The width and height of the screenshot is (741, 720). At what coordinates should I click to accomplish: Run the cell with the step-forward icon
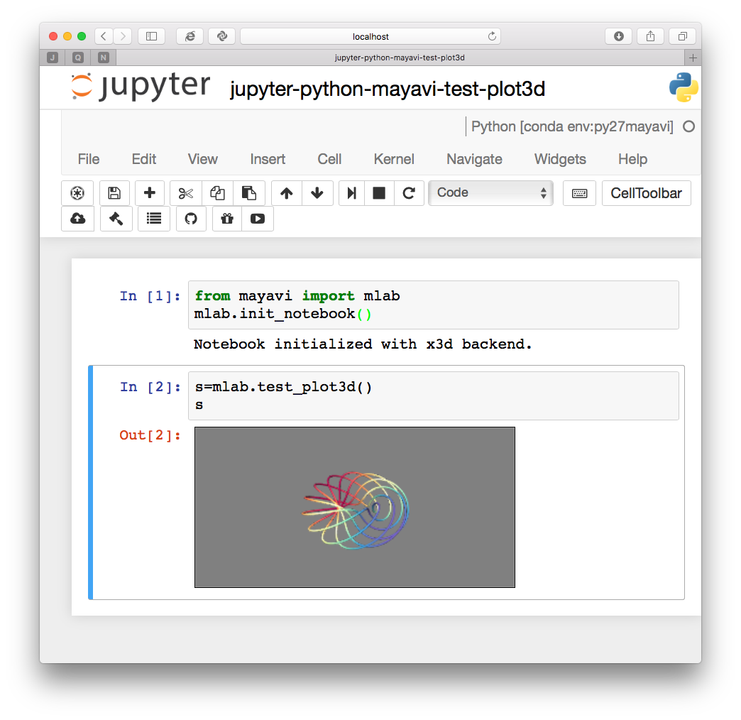point(351,193)
